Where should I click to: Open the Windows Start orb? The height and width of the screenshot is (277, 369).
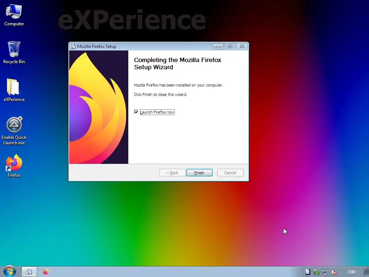click(9, 271)
